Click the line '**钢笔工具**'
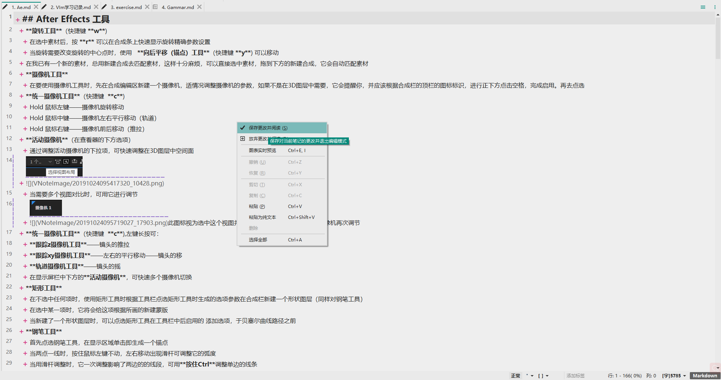The image size is (721, 380). point(44,332)
